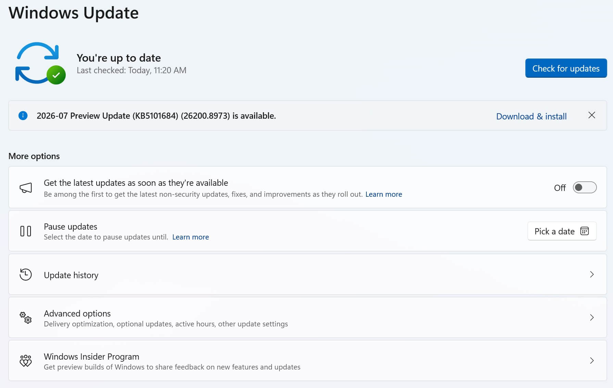Click the Download & install link
Viewport: 613px width, 388px height.
[531, 116]
